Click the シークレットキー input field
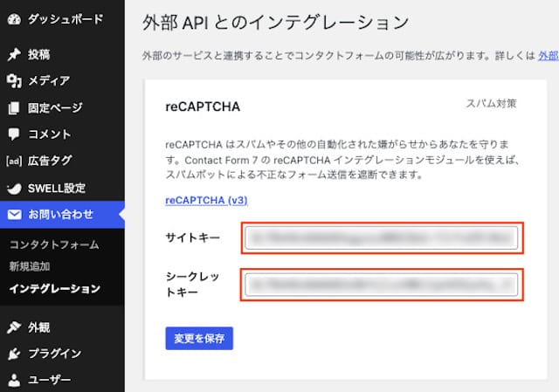This screenshot has height=392, width=559. [x=382, y=285]
